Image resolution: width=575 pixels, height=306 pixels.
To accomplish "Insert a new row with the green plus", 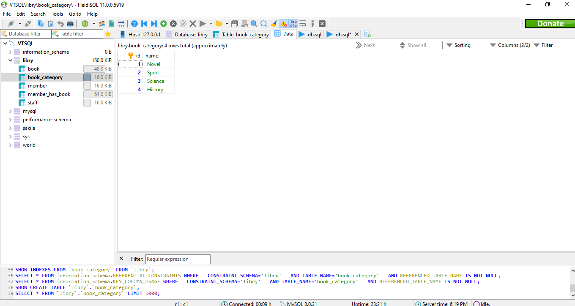I will [164, 23].
